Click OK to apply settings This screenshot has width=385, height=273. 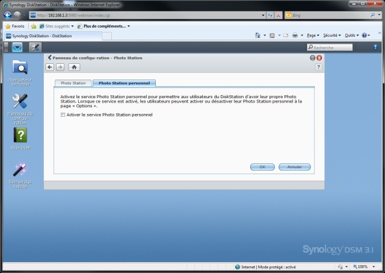[262, 167]
